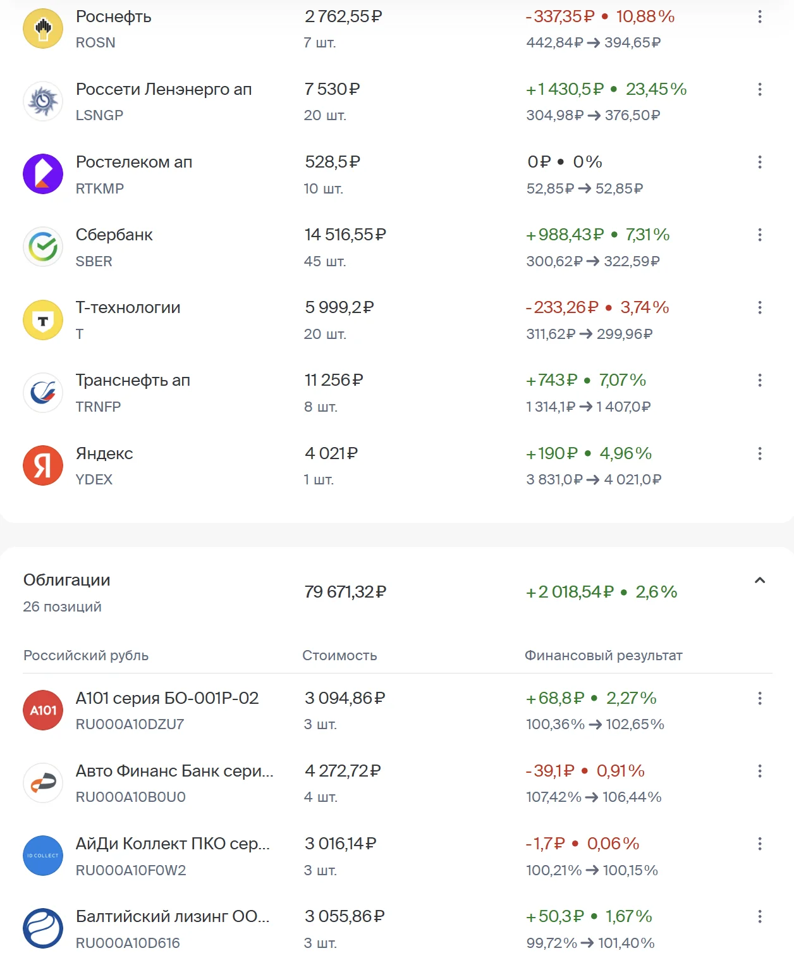
Task: Click the RU000A10D616 bond code
Action: tap(128, 943)
